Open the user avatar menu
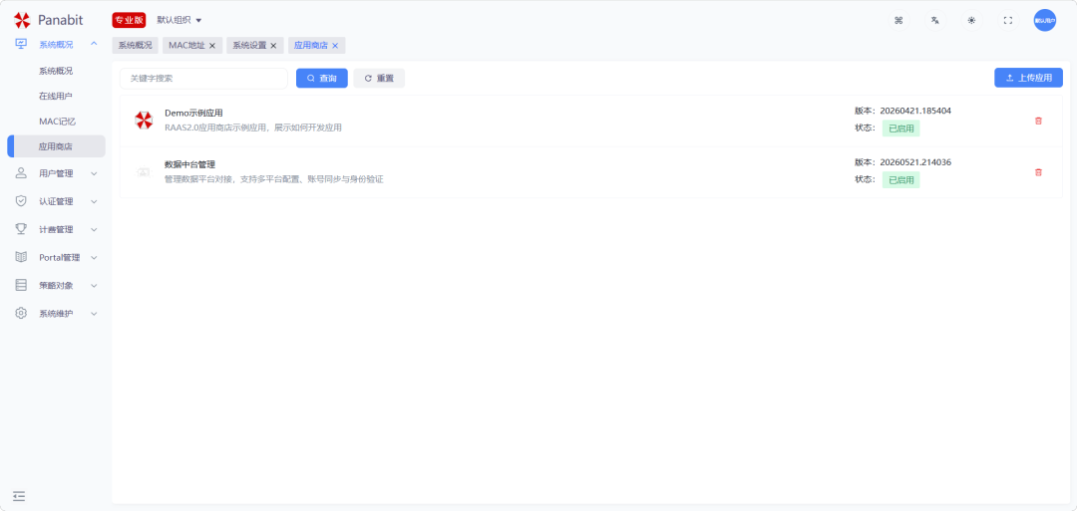This screenshot has width=1077, height=511. (1045, 20)
